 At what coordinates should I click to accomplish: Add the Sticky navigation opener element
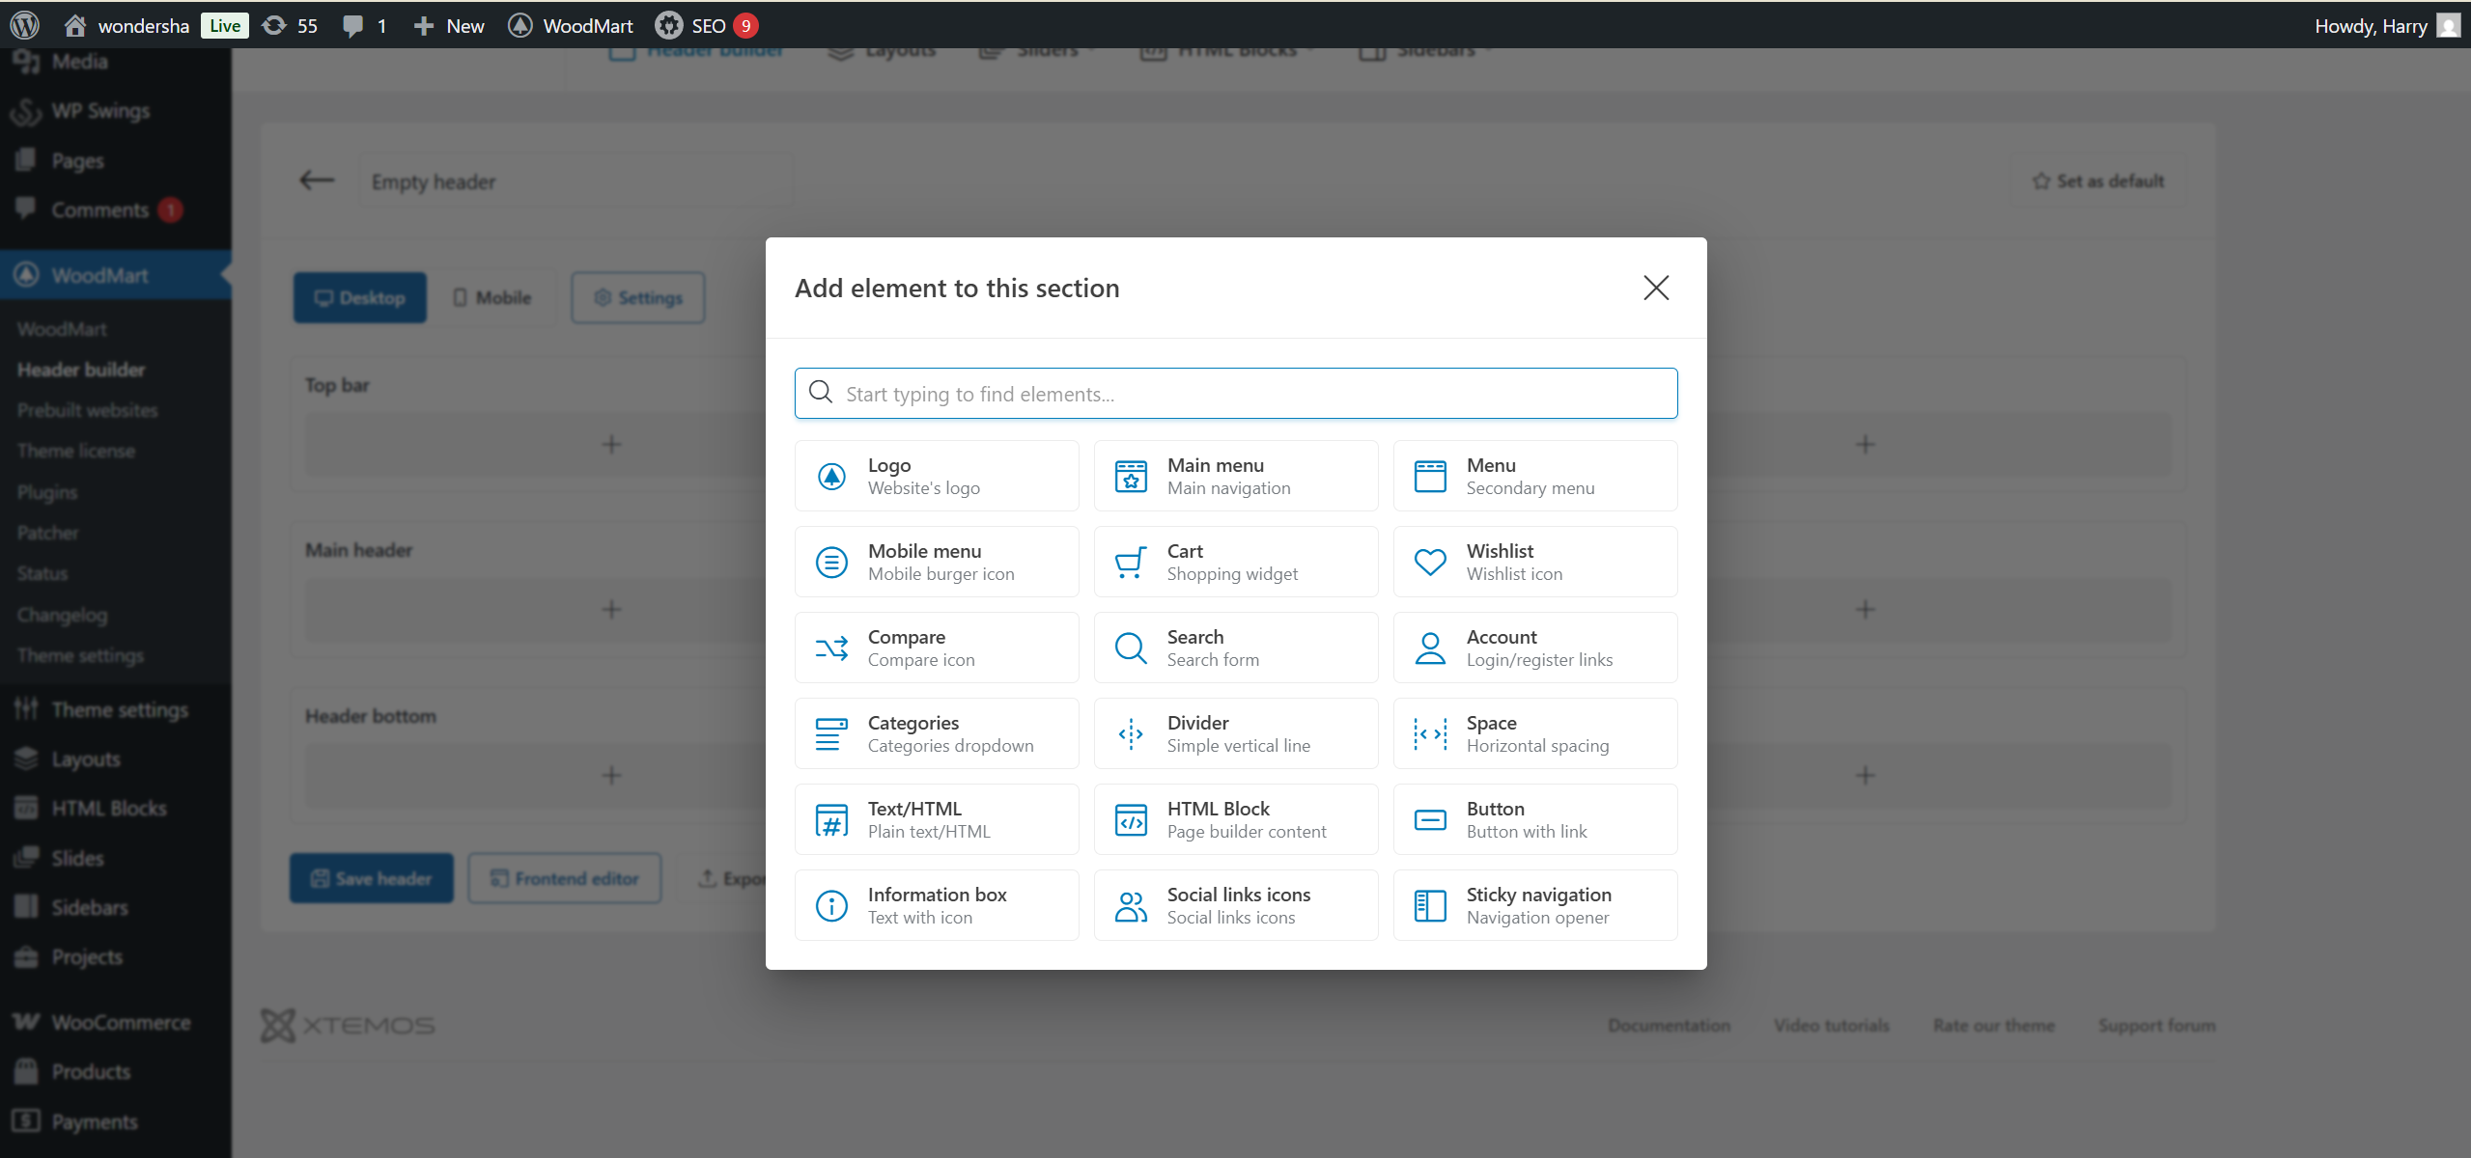(x=1534, y=905)
